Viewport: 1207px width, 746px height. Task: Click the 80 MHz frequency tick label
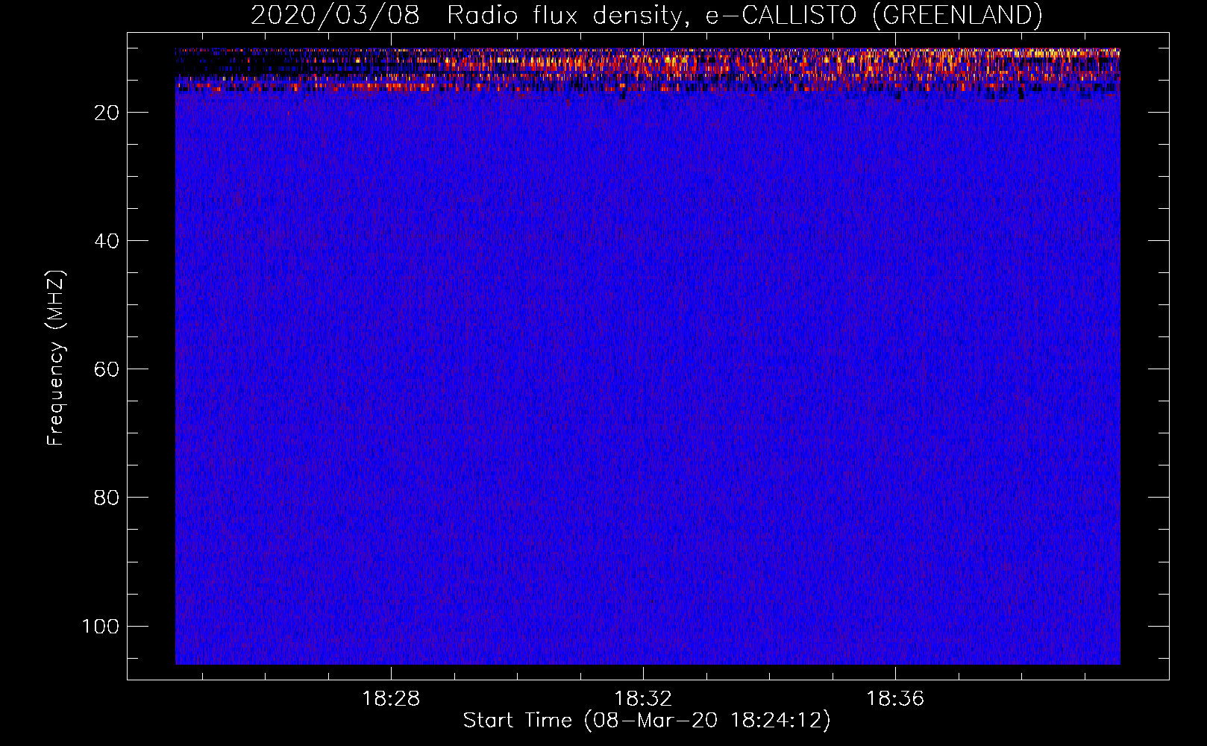click(x=107, y=498)
